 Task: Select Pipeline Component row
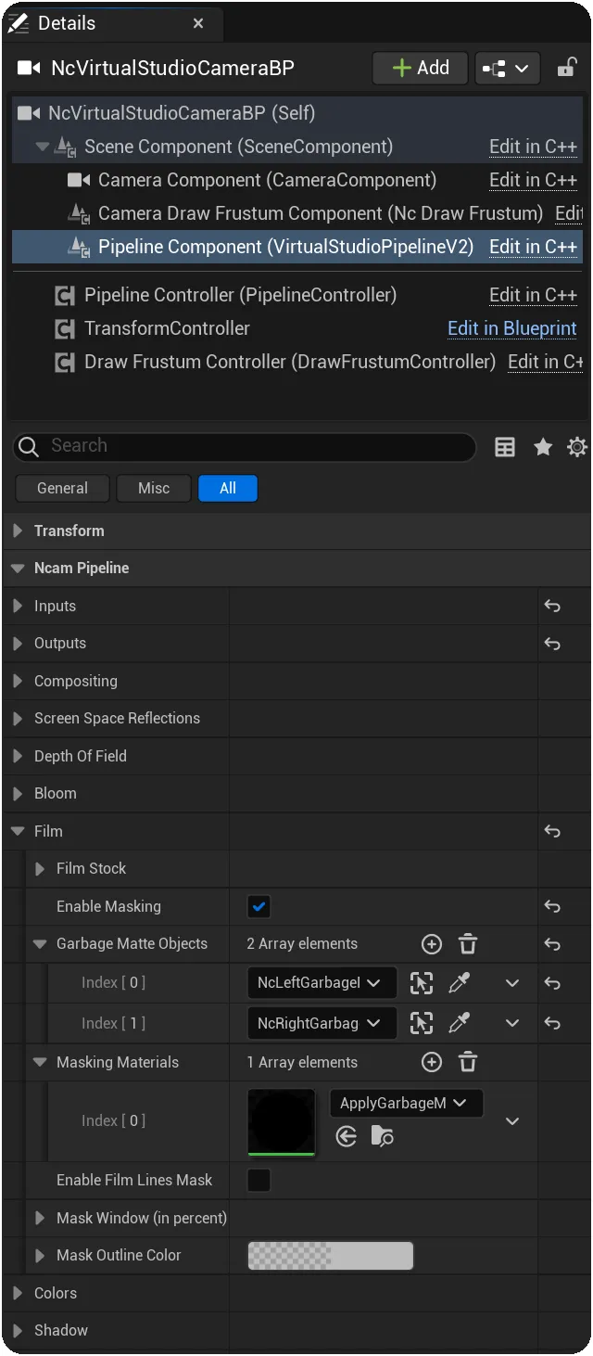coord(297,247)
